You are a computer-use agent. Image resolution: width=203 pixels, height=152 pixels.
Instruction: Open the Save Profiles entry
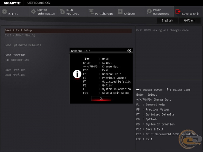(15, 70)
